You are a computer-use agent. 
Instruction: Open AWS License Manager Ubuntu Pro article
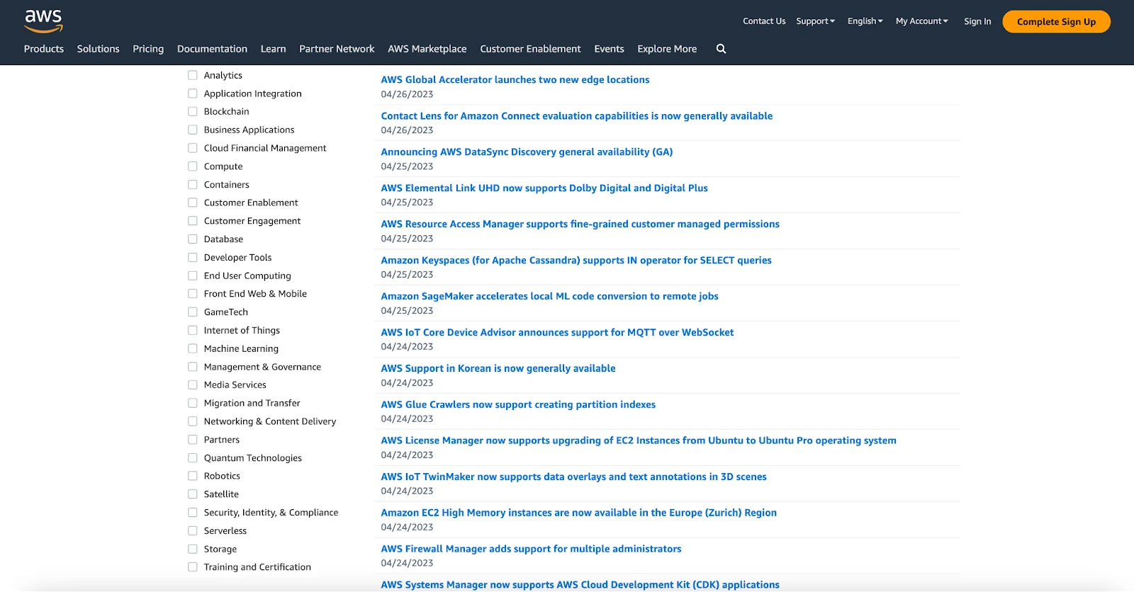coord(639,440)
